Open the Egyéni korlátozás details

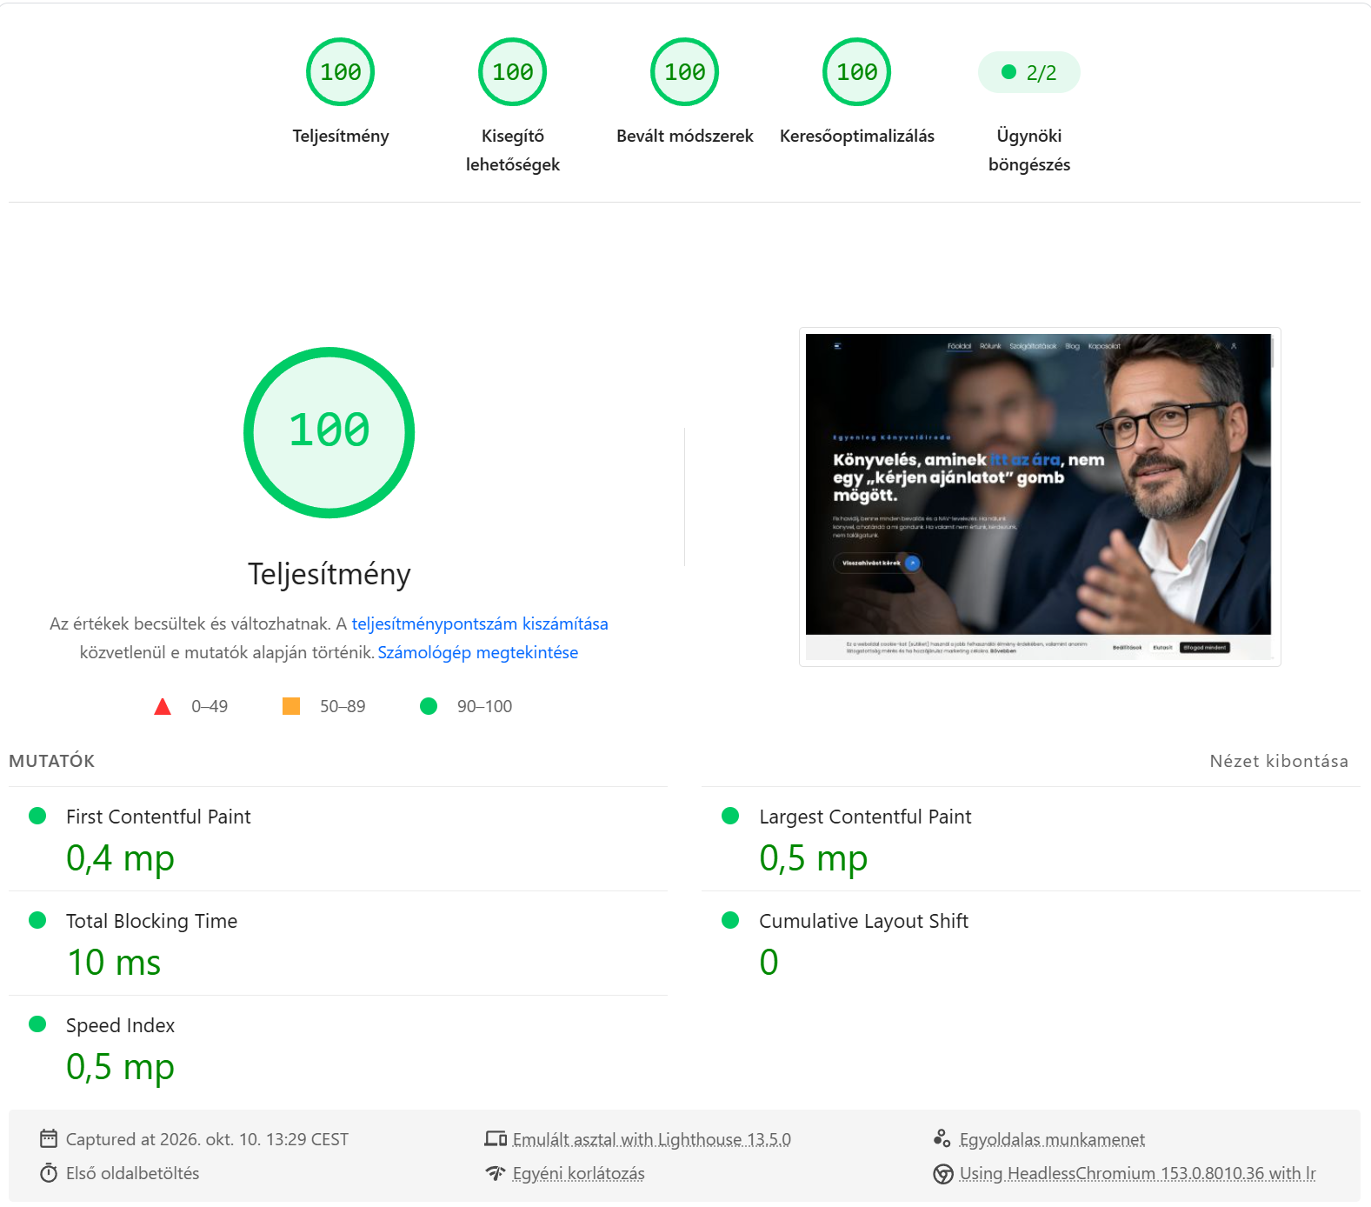tap(578, 1173)
